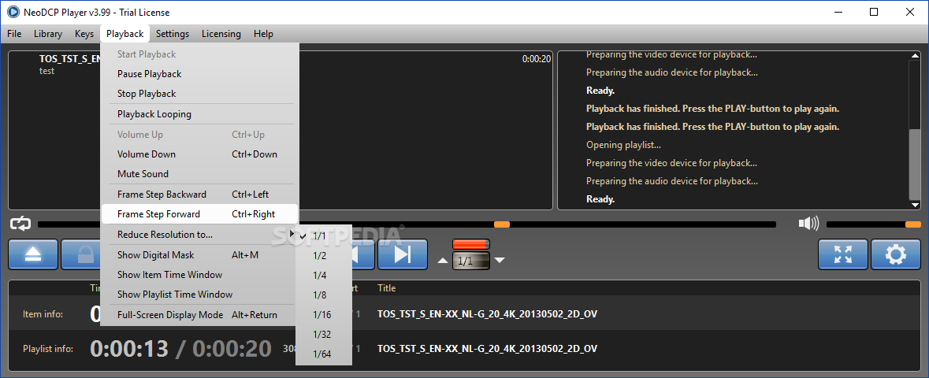Click the Title column header

point(386,288)
